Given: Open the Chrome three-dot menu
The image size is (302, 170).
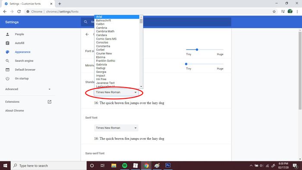Looking at the screenshot, I should [297, 12].
